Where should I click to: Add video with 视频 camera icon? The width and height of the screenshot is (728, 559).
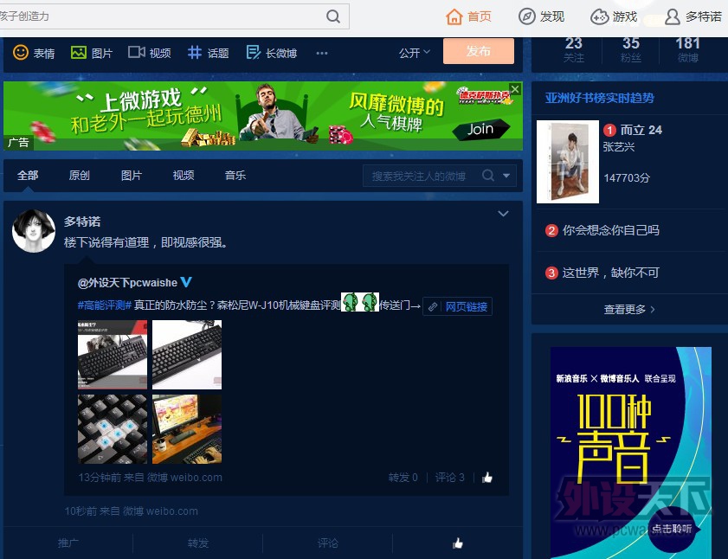pos(137,52)
